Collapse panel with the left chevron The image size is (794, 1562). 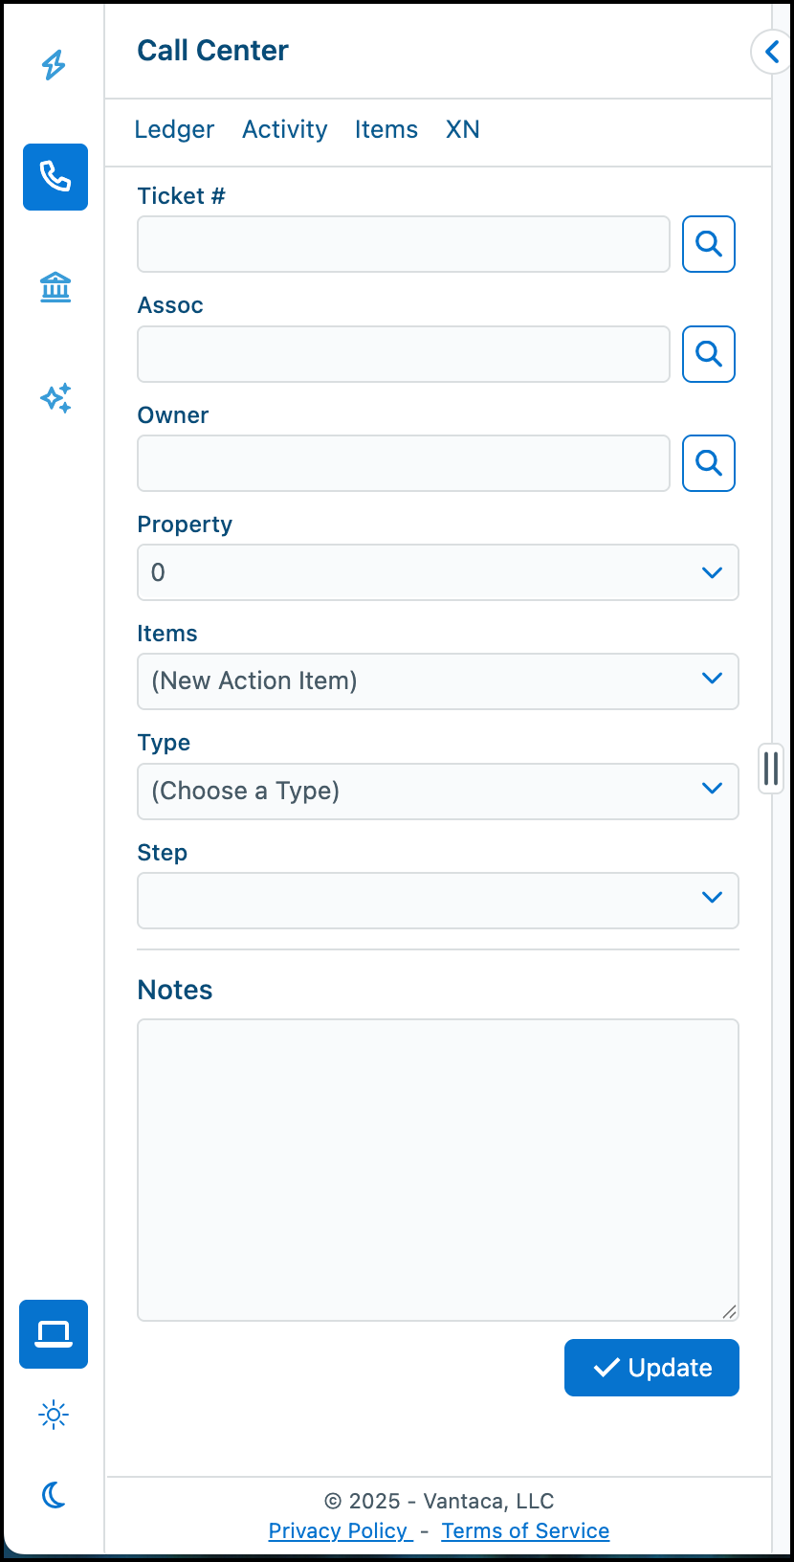(771, 52)
